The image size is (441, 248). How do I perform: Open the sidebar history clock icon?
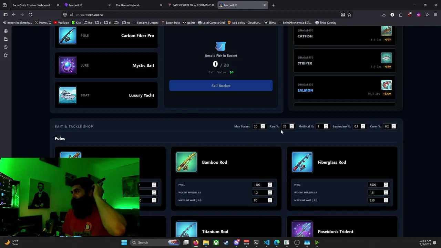(6, 47)
